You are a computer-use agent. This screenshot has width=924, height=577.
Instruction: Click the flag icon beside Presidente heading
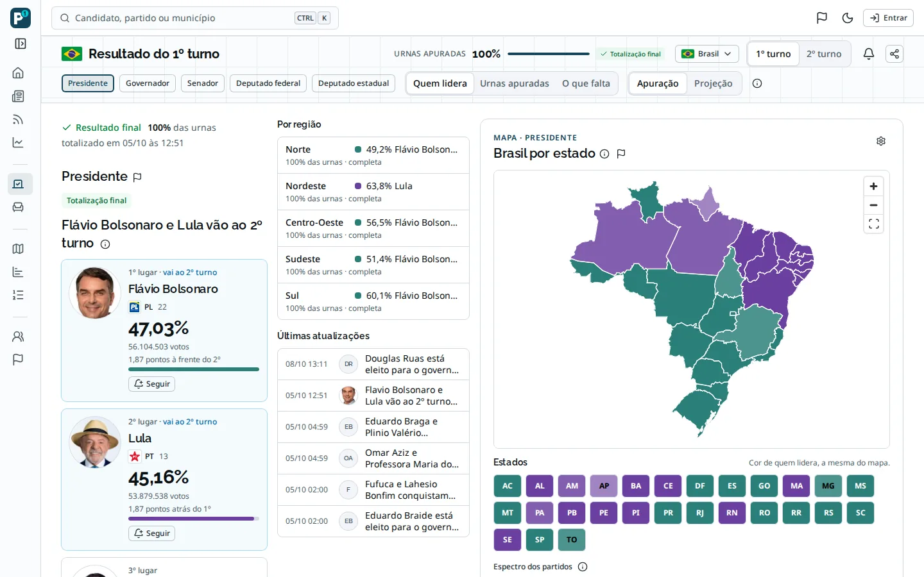click(x=137, y=177)
